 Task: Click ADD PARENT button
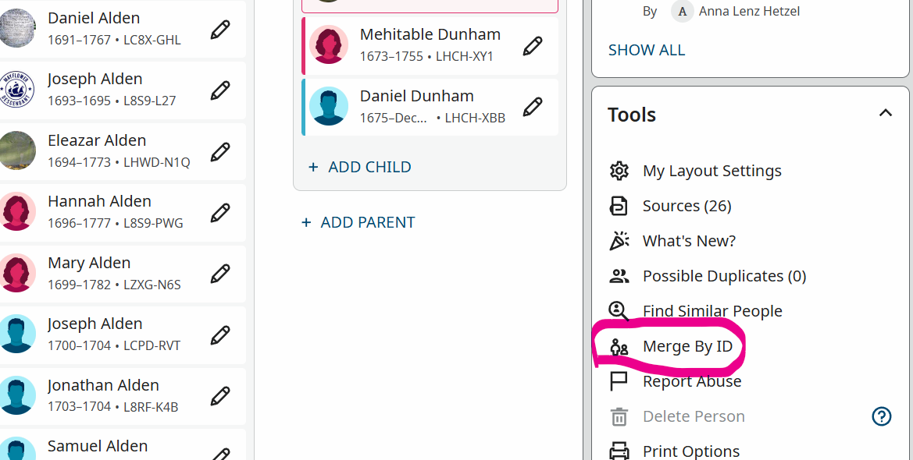tap(358, 222)
